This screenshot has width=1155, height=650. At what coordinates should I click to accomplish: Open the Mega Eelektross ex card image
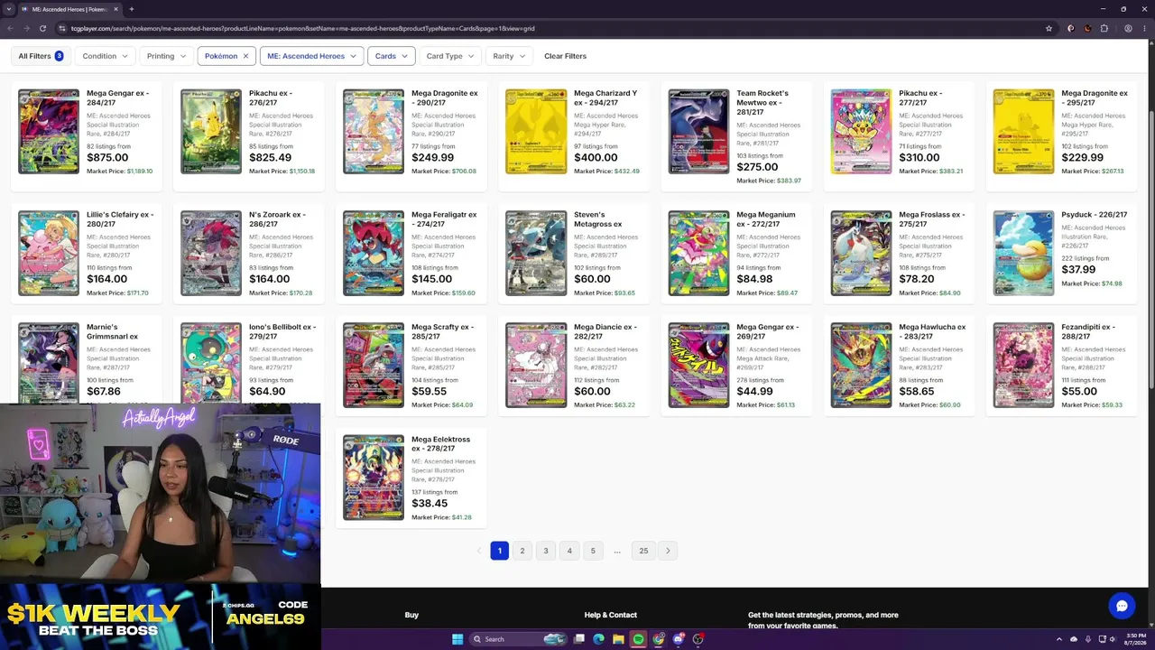click(x=374, y=477)
